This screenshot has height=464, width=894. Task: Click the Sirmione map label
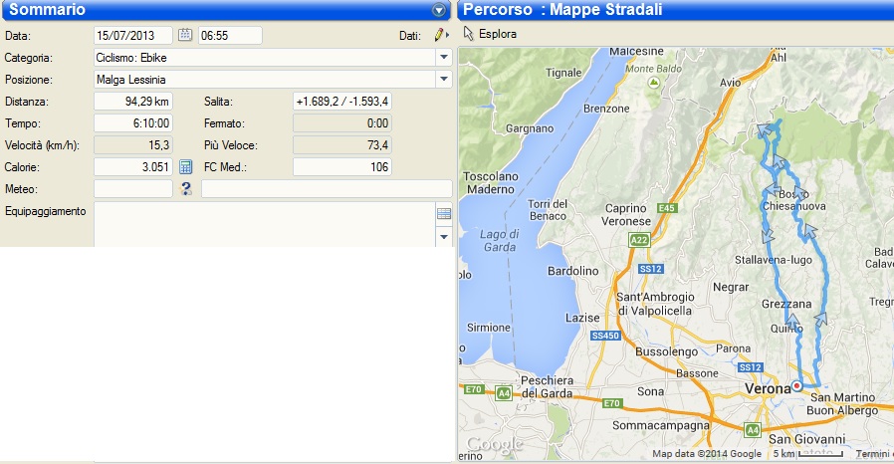[489, 328]
